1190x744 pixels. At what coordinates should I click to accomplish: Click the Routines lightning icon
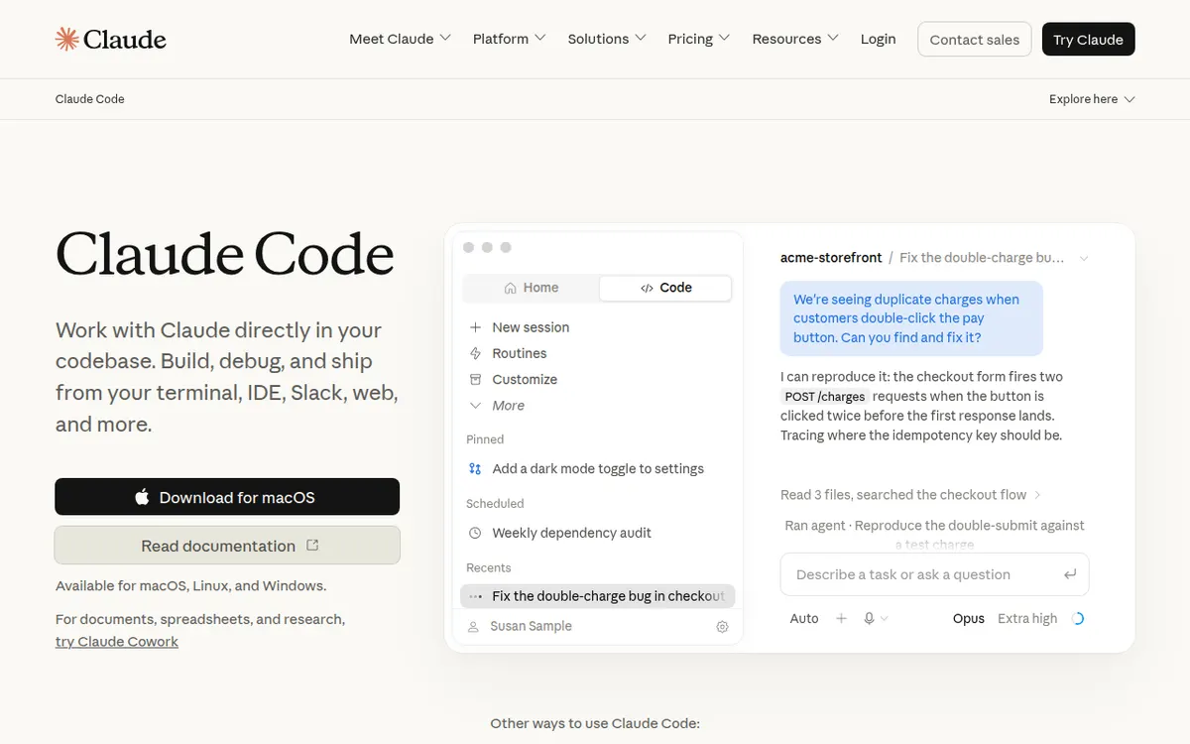475,353
